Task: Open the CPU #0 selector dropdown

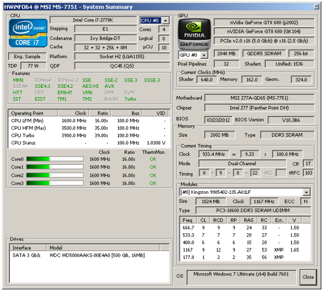Action: pyautogui.click(x=166, y=21)
